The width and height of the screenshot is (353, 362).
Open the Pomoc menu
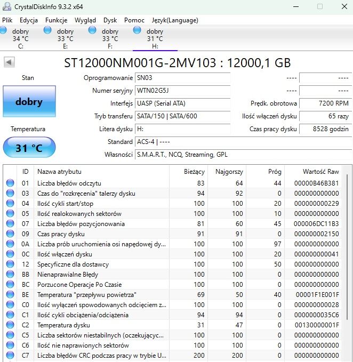pos(134,20)
